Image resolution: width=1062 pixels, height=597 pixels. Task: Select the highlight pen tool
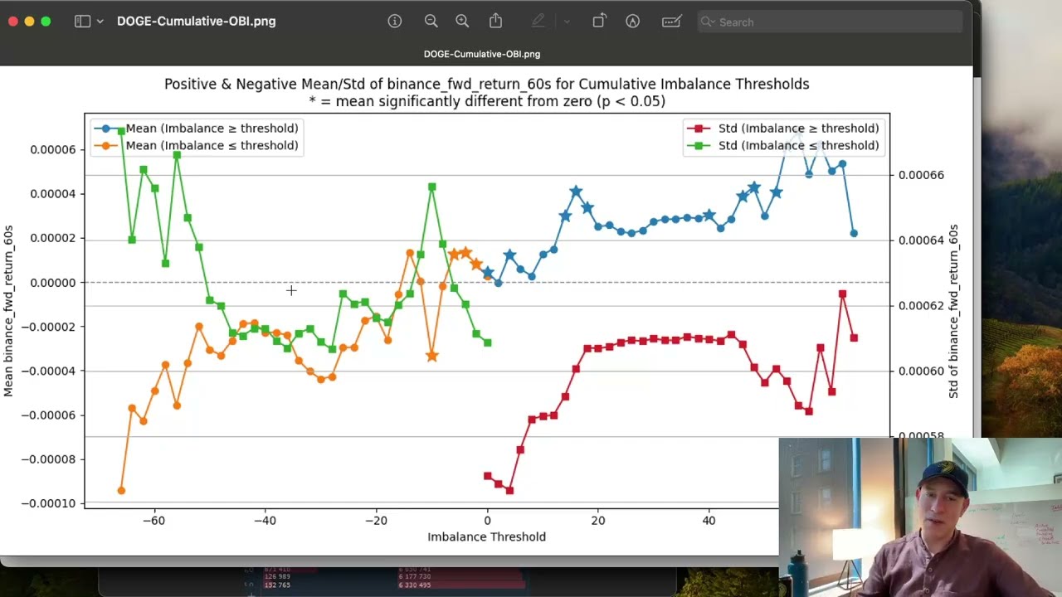click(x=538, y=22)
